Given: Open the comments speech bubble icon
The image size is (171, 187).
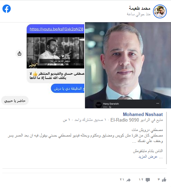Looking at the screenshot, I should [148, 180].
